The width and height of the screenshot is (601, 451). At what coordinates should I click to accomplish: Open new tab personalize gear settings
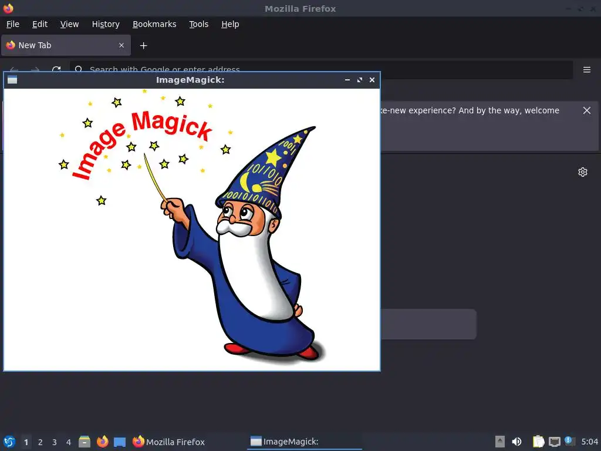(583, 172)
